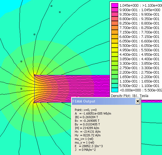162x155 pixels.
Task: Click the '|B| = 0.269284 T' line
Action: pos(86,117)
